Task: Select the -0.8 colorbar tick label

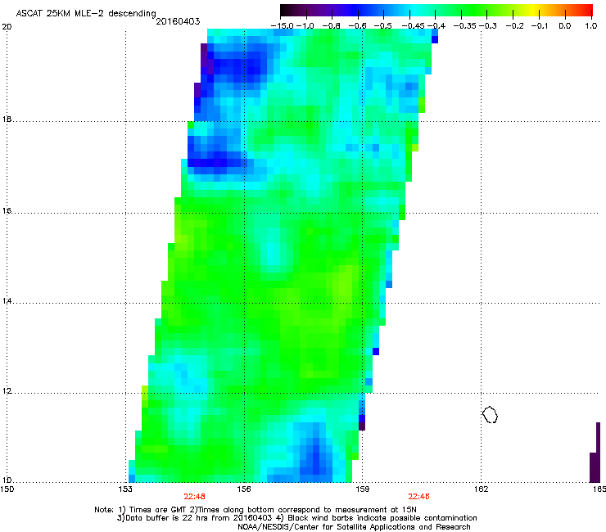Action: 331,26
